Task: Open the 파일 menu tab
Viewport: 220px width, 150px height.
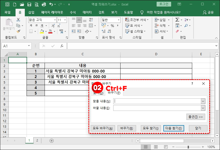Action: coord(8,12)
